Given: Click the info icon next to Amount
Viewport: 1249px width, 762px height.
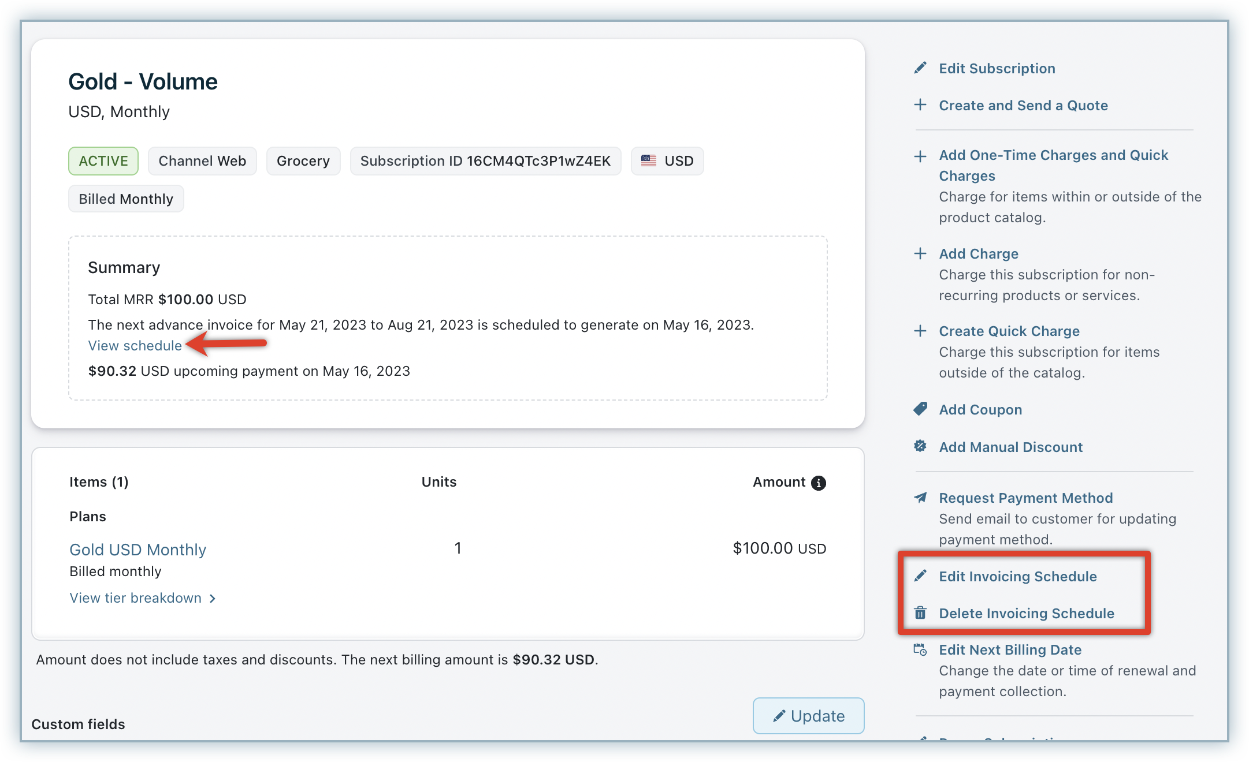Looking at the screenshot, I should [x=818, y=483].
